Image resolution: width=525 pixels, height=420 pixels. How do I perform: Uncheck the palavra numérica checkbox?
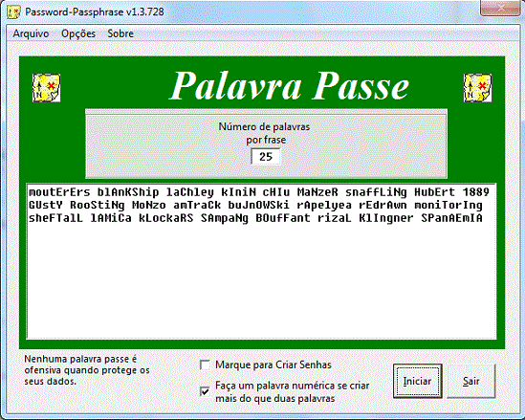click(x=205, y=391)
